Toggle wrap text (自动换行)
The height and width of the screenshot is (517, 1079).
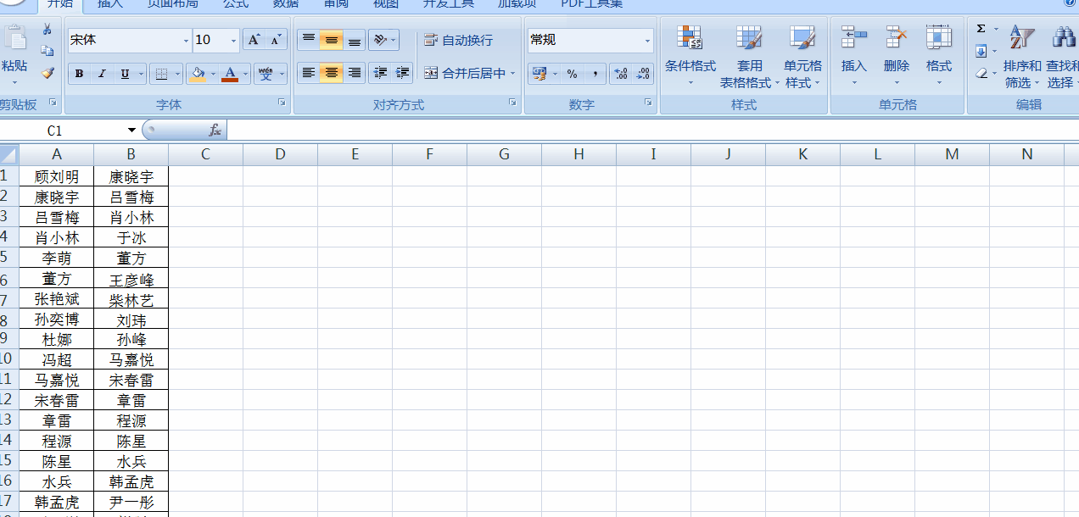(x=458, y=40)
